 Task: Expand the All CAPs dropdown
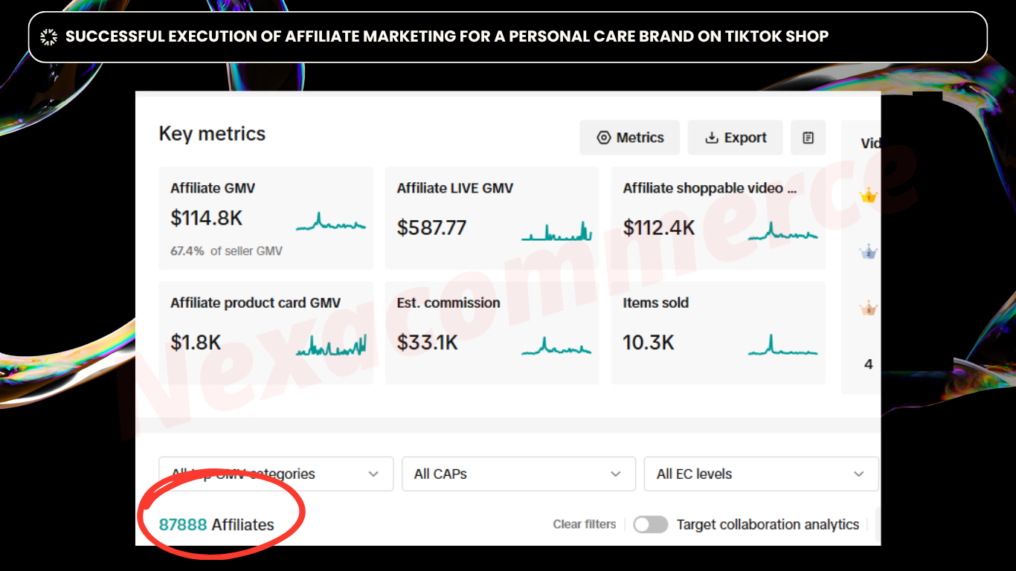[518, 474]
